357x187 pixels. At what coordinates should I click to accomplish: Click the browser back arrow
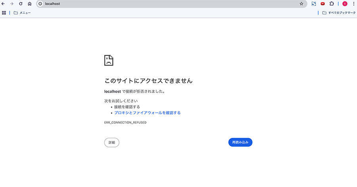[4, 4]
